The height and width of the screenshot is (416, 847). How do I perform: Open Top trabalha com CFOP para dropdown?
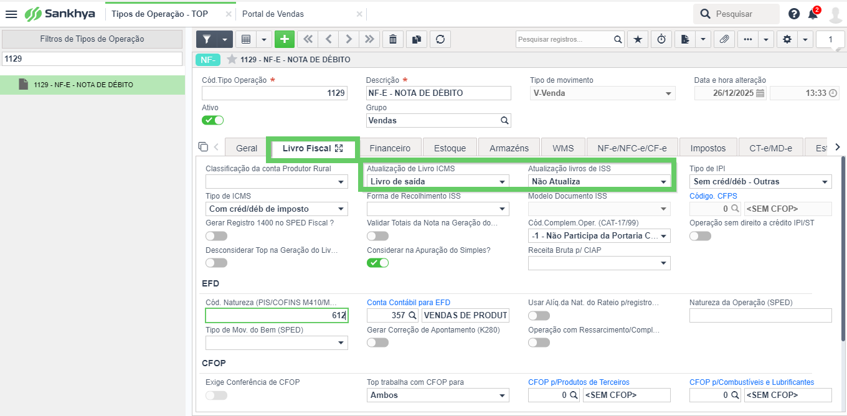(x=438, y=395)
